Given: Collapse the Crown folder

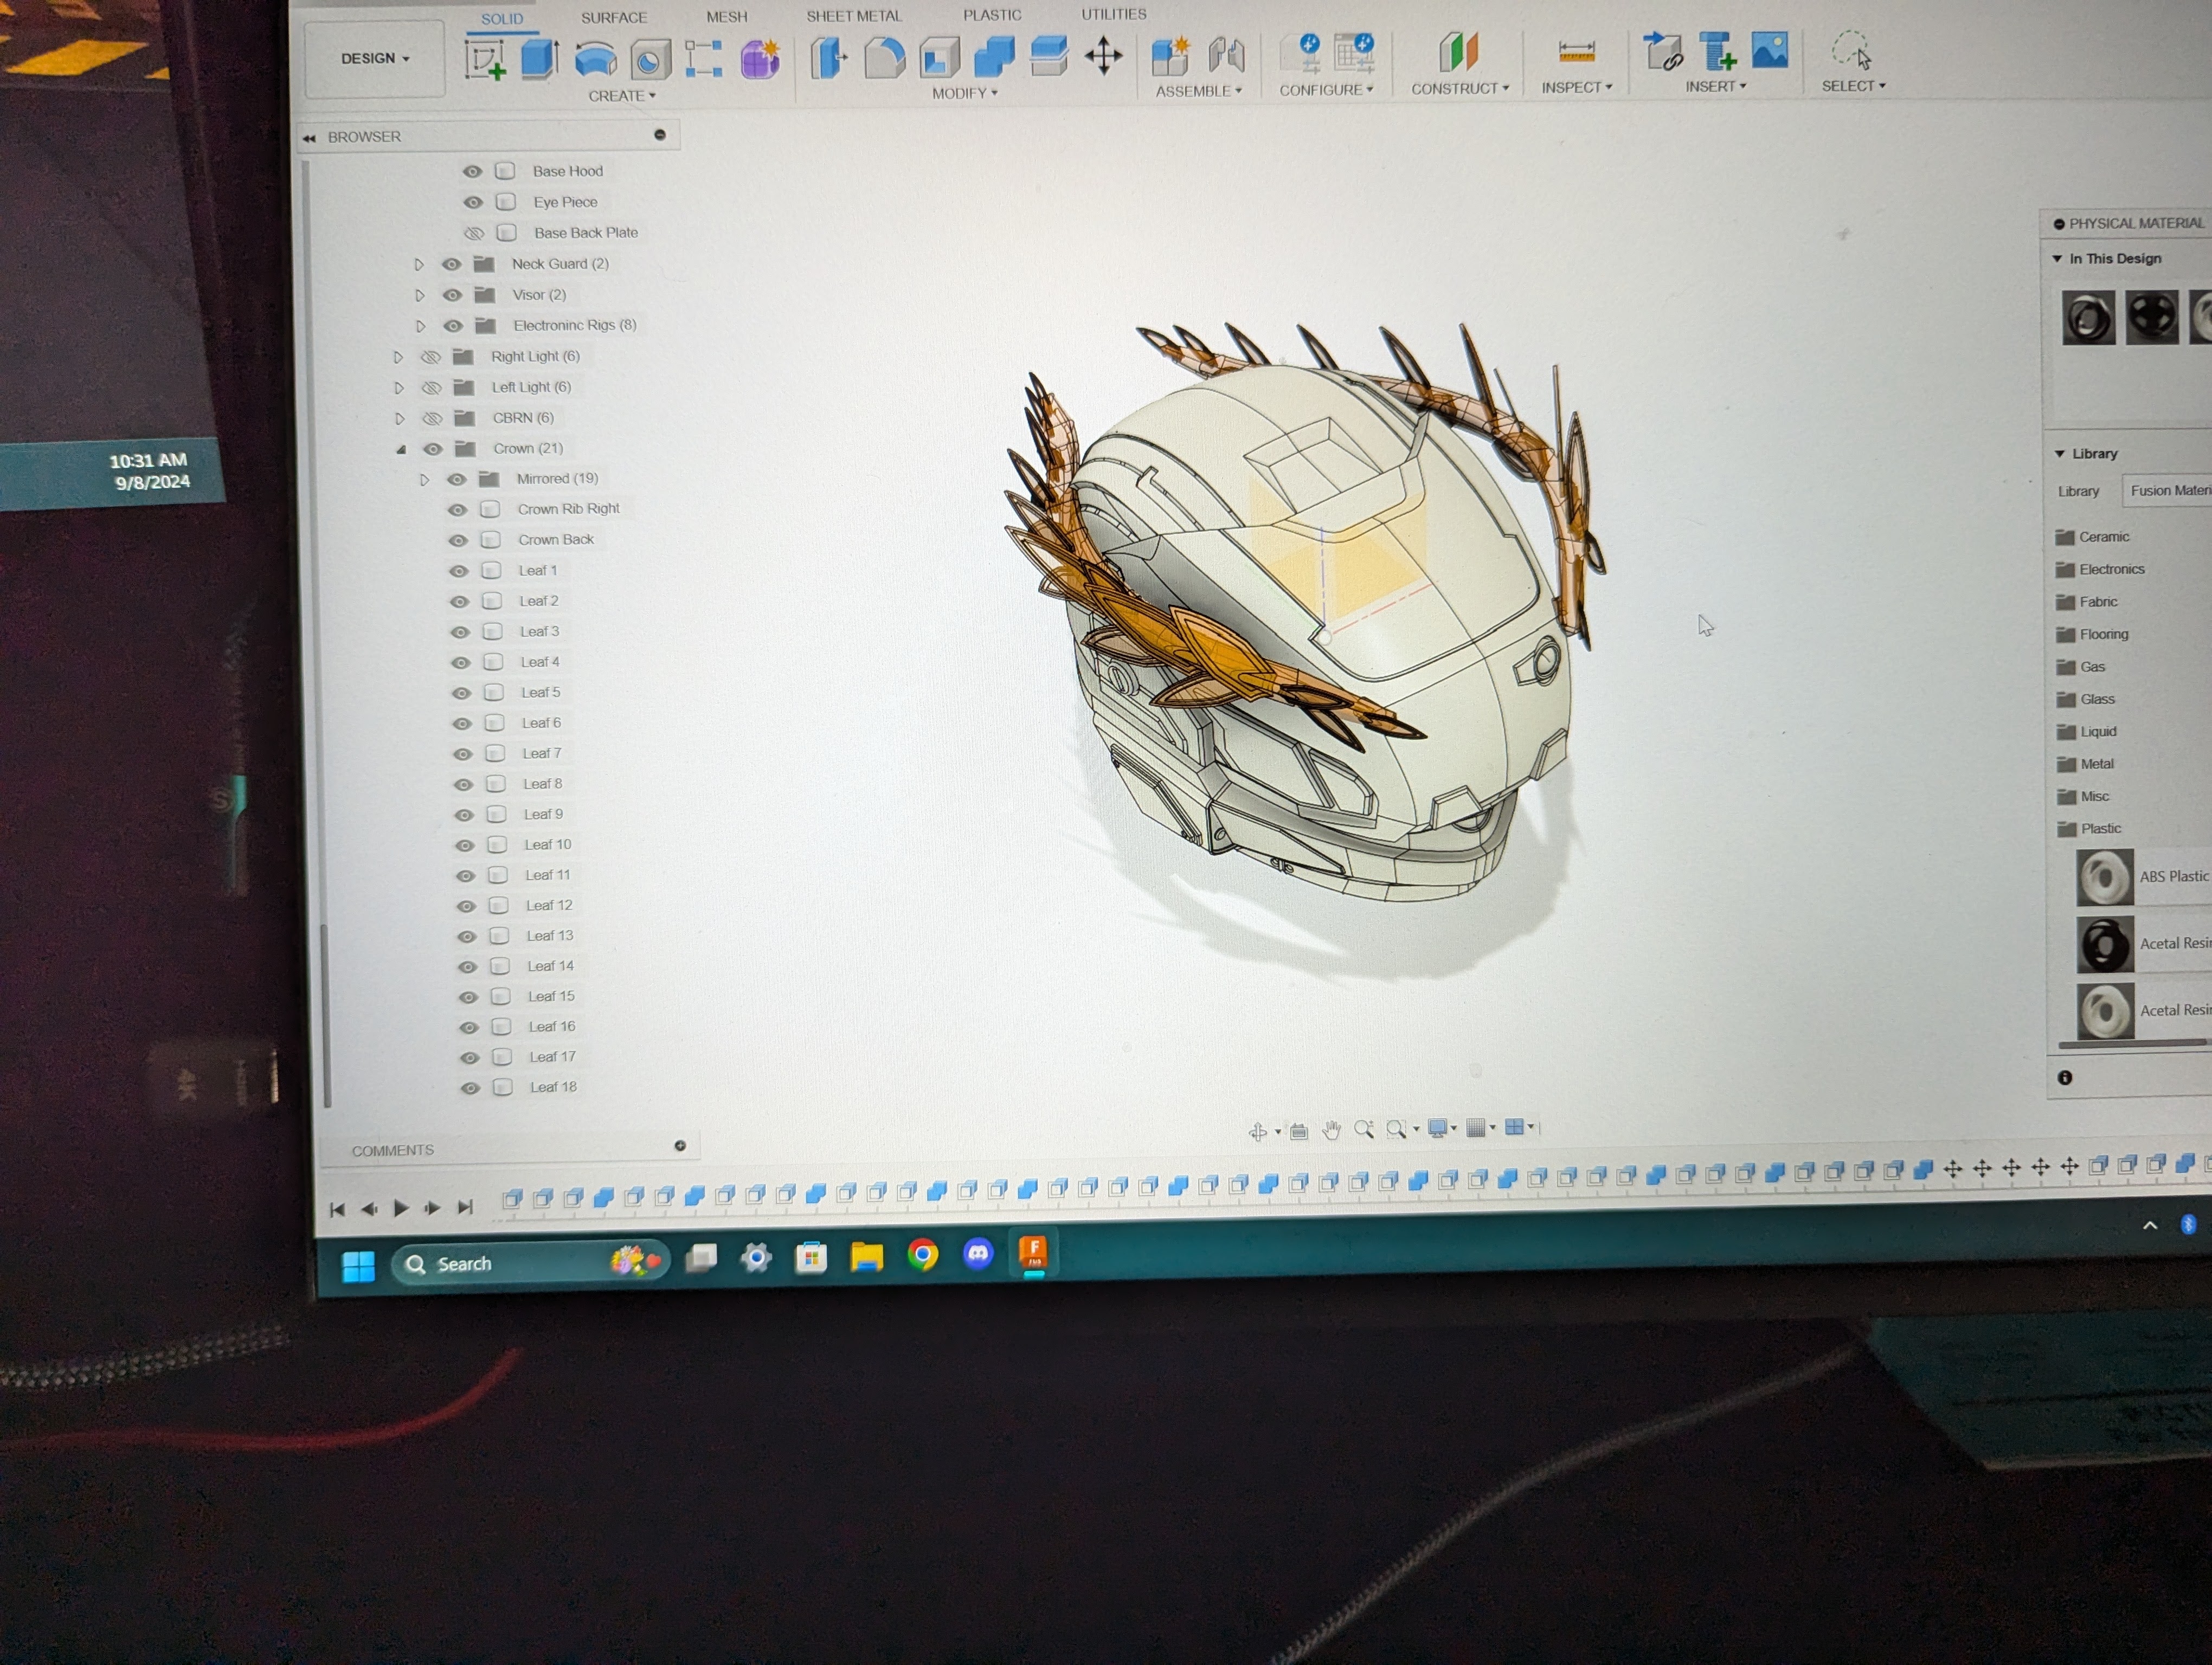Looking at the screenshot, I should 401,450.
